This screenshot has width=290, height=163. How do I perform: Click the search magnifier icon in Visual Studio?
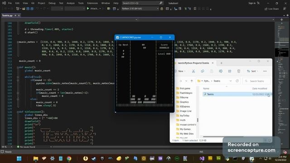click(x=161, y=3)
